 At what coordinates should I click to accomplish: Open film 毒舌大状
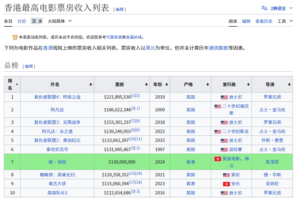pyautogui.click(x=57, y=184)
